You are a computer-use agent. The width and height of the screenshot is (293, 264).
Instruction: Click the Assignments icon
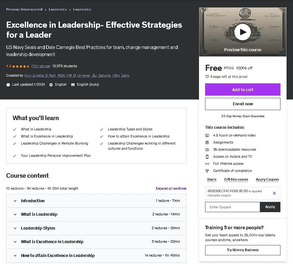207,142
